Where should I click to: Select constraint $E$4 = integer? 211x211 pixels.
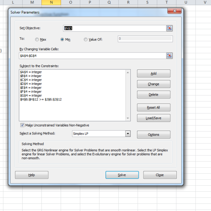[31, 88]
